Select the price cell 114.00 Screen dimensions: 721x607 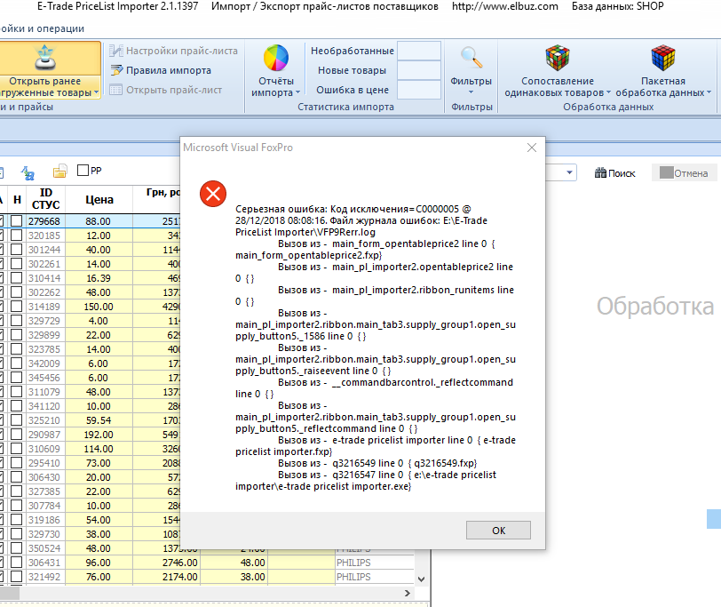click(x=99, y=449)
